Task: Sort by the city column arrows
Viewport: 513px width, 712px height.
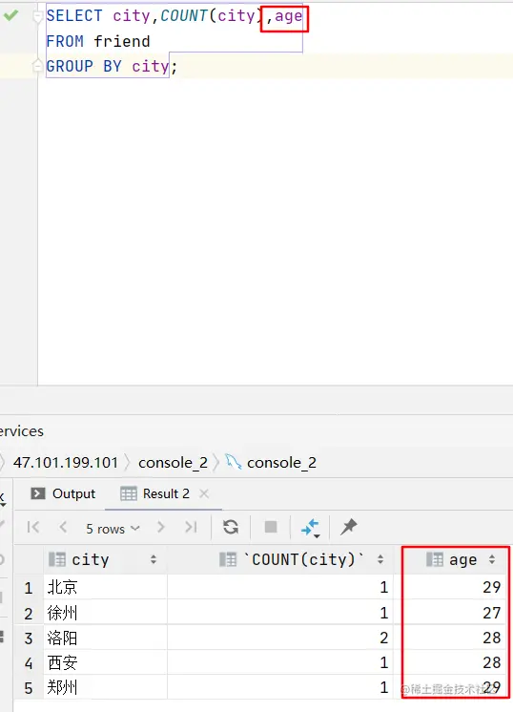Action: pos(154,560)
